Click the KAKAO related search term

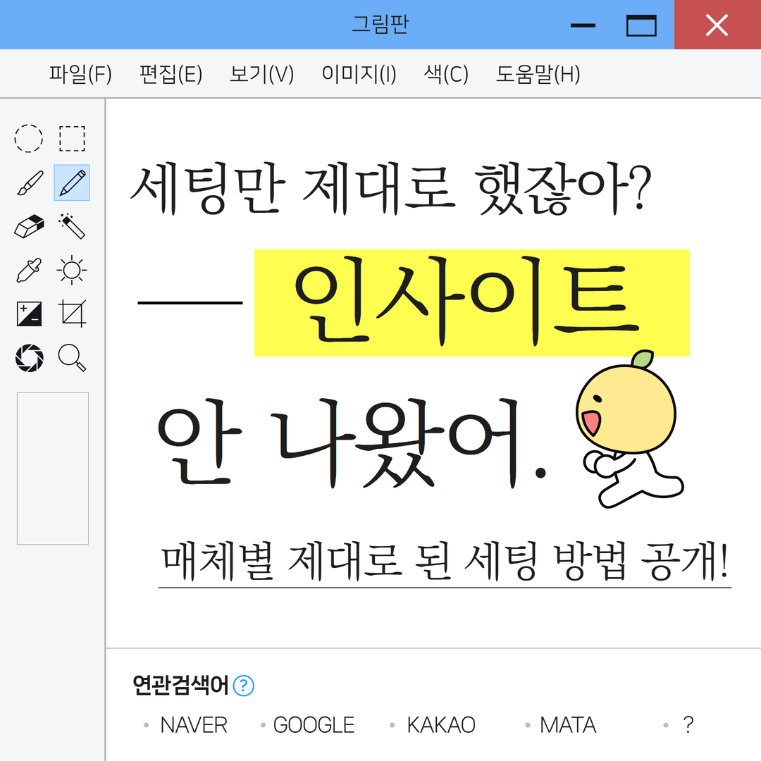[x=440, y=725]
